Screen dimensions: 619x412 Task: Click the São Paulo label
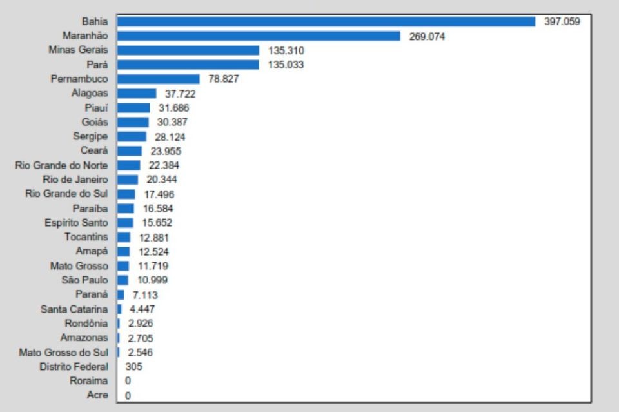(85, 280)
